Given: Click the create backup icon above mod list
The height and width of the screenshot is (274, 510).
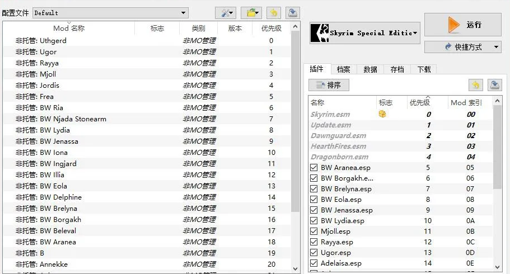Looking at the screenshot, I should [292, 13].
